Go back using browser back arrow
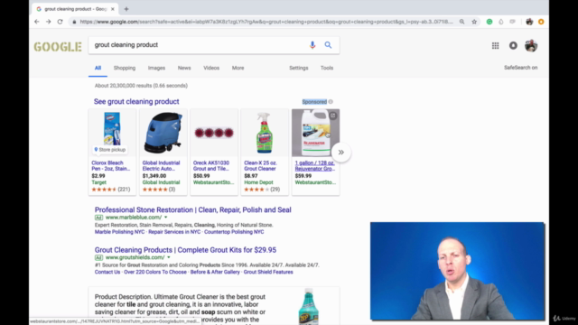The height and width of the screenshot is (325, 578). [36, 22]
